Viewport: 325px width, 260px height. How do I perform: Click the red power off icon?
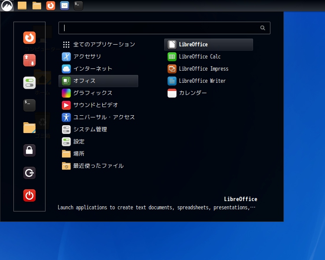[29, 195]
